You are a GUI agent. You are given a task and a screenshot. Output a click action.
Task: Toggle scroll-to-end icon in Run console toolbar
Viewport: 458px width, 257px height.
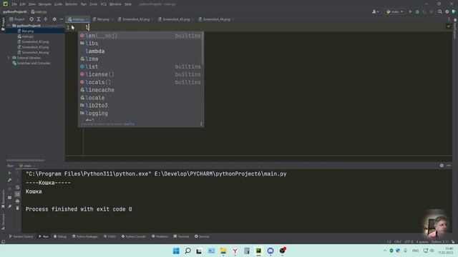click(x=17, y=194)
